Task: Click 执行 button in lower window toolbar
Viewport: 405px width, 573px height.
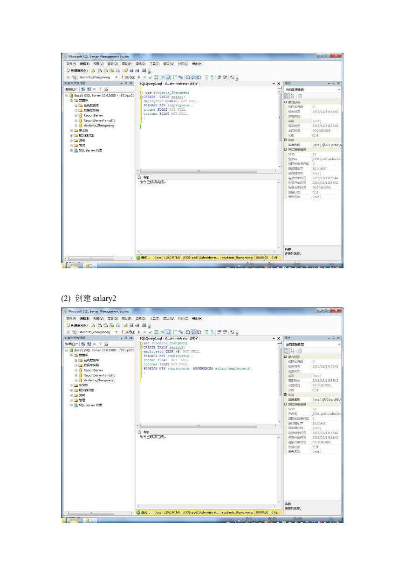Action: pyautogui.click(x=128, y=332)
